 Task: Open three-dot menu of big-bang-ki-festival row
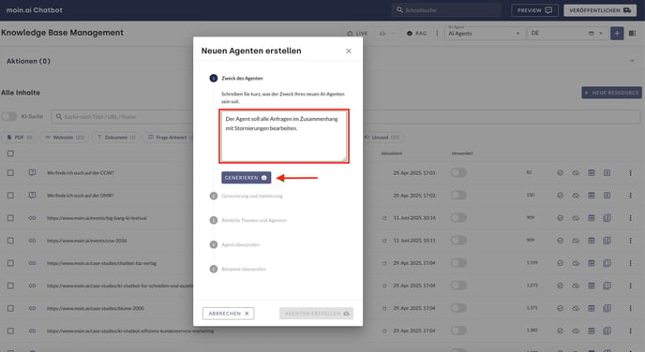coord(630,218)
